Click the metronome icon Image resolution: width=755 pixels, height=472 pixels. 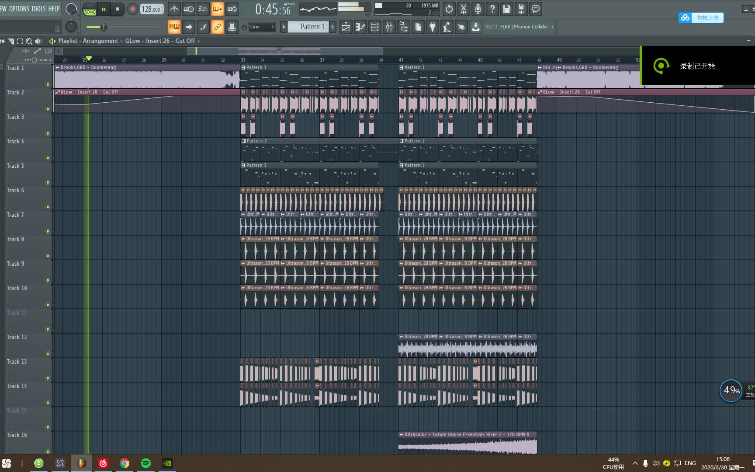pyautogui.click(x=174, y=9)
